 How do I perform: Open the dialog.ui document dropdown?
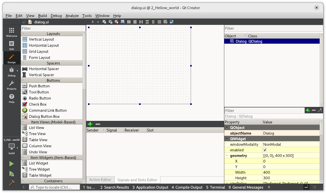(x=93, y=22)
